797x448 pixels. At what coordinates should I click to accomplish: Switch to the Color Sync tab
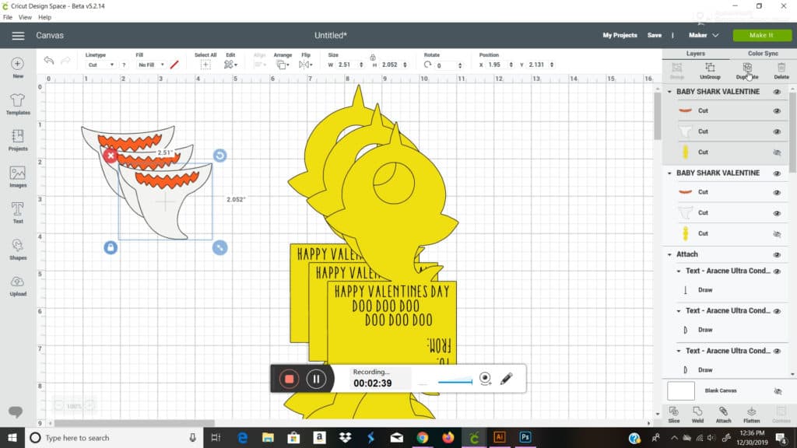tap(763, 54)
